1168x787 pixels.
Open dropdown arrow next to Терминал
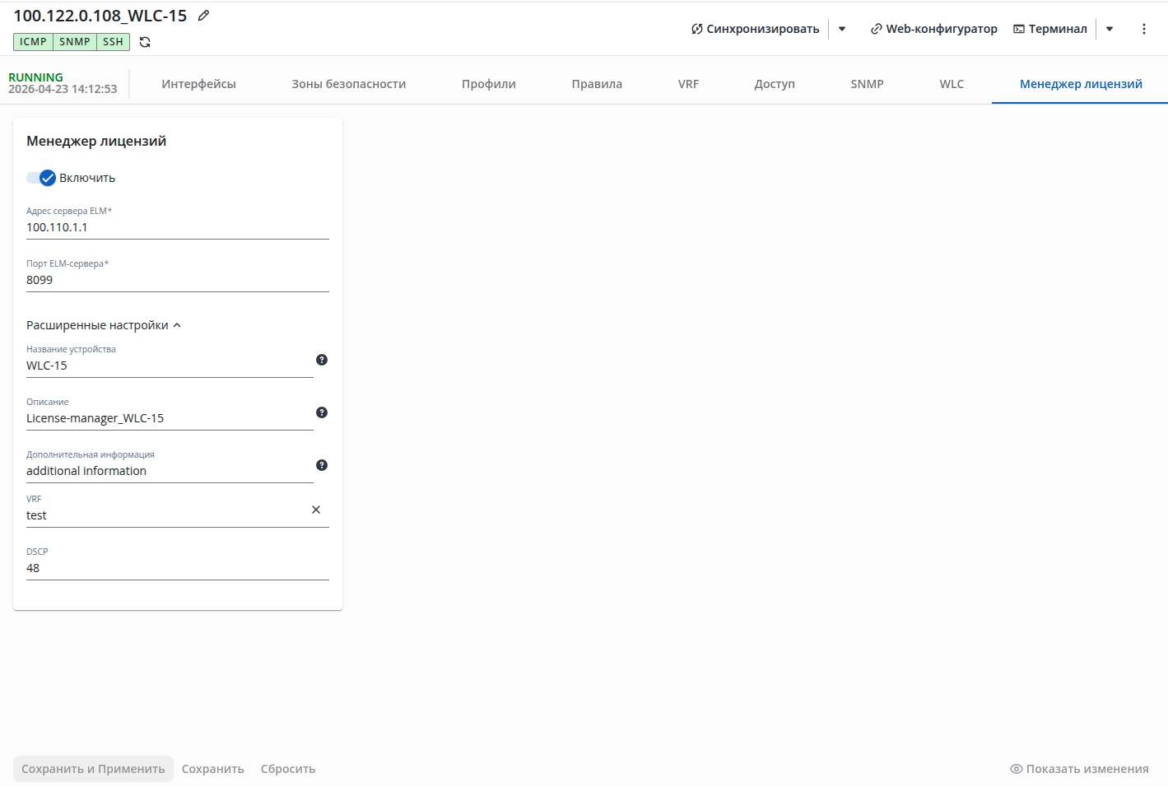(x=1110, y=29)
